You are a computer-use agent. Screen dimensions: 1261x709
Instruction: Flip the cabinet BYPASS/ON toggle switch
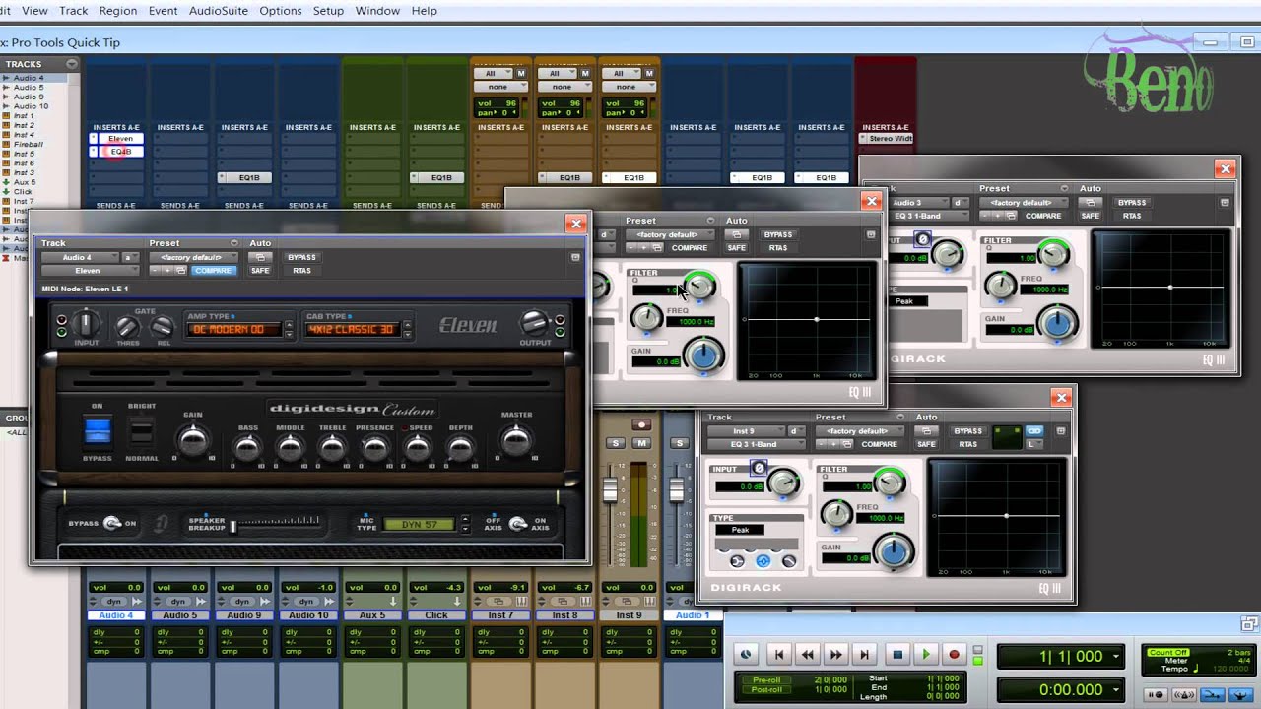(111, 523)
